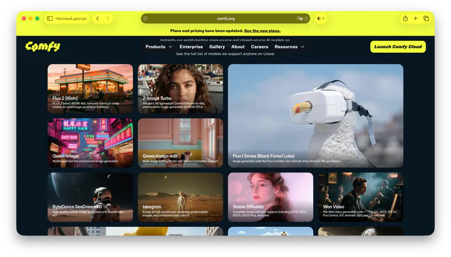The image size is (451, 257).
Task: Click the Частный доступ private label
Action: click(71, 18)
